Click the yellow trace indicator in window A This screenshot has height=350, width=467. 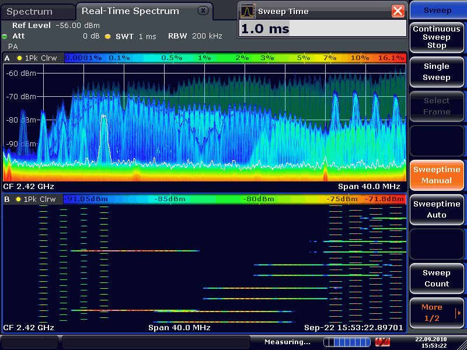coord(19,58)
